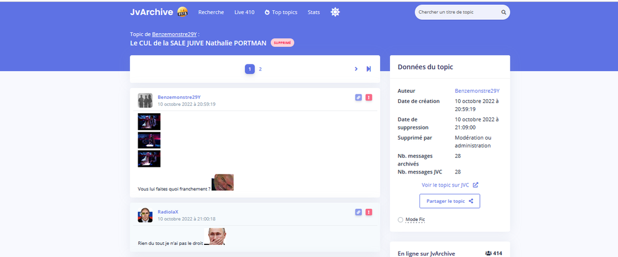The width and height of the screenshot is (618, 257).
Task: Toggle the light/dark theme sun icon
Action: pyautogui.click(x=335, y=12)
